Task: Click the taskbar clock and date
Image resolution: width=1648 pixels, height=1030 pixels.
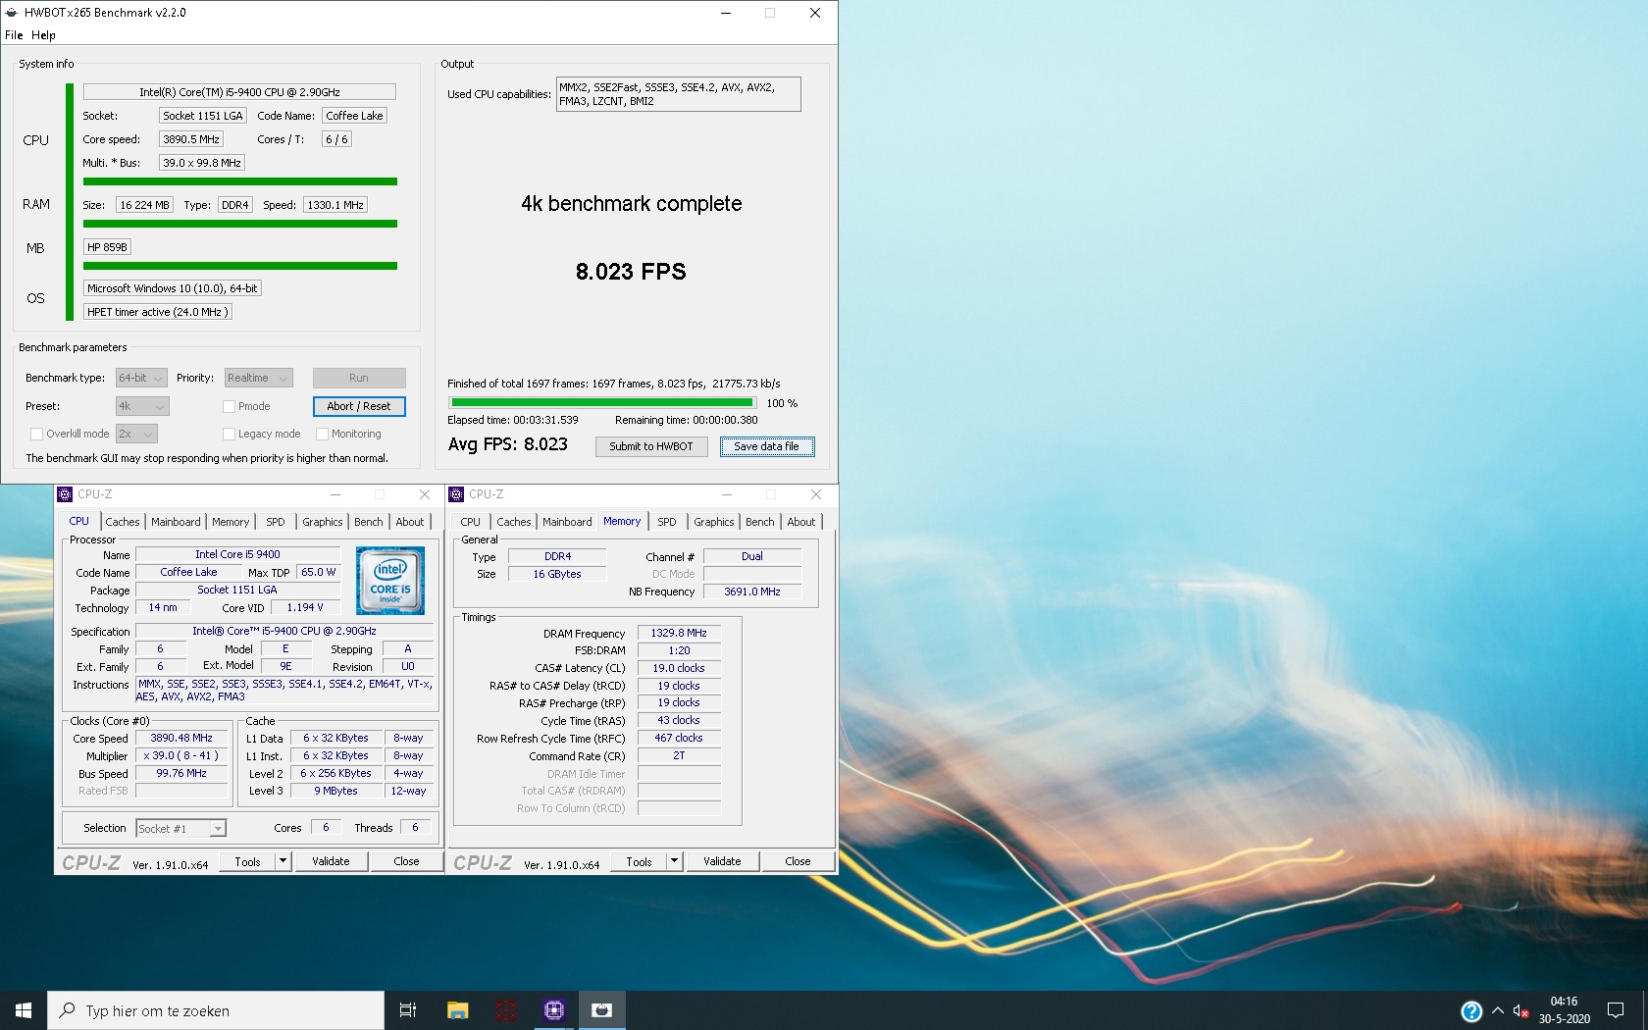Action: pyautogui.click(x=1564, y=1010)
